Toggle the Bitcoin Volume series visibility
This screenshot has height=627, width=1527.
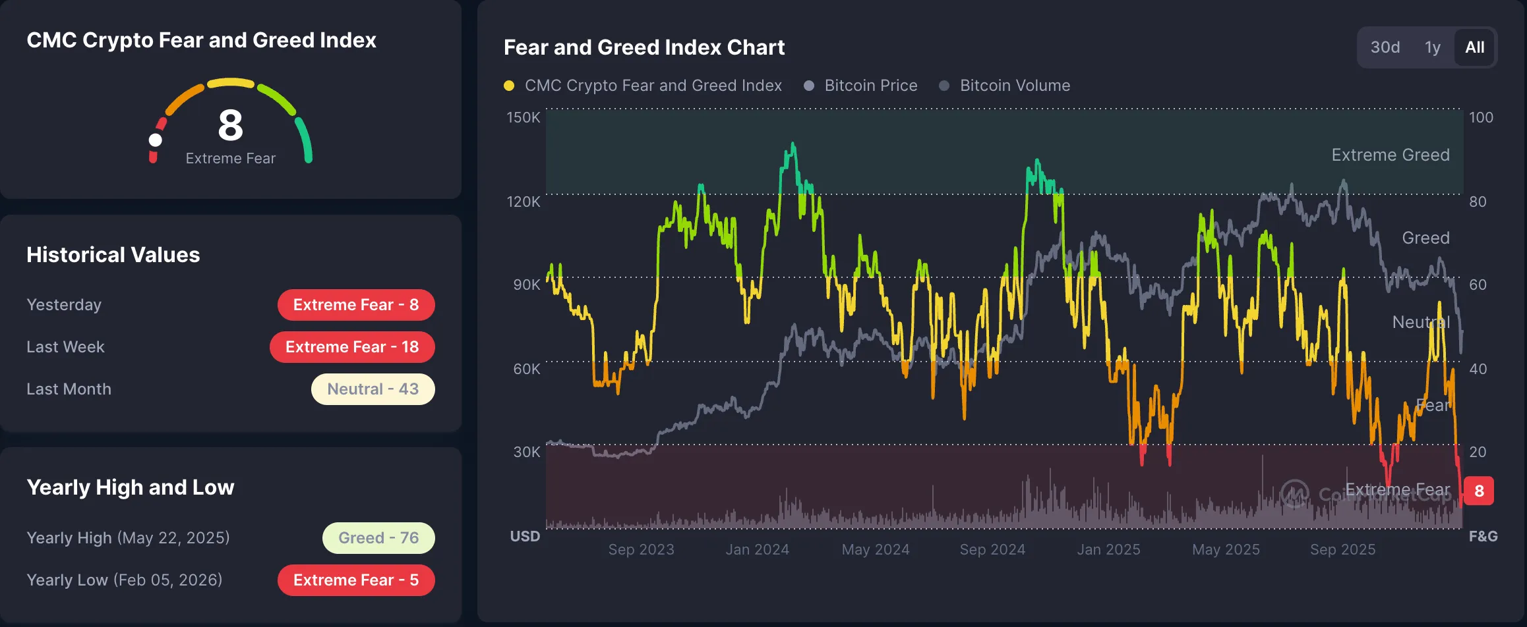(1014, 86)
